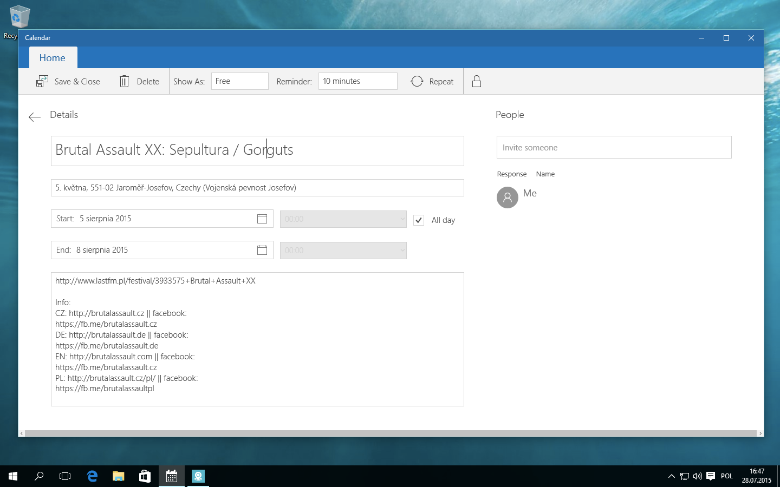Image resolution: width=780 pixels, height=487 pixels.
Task: Open the Show As dropdown set to Free
Action: 240,81
